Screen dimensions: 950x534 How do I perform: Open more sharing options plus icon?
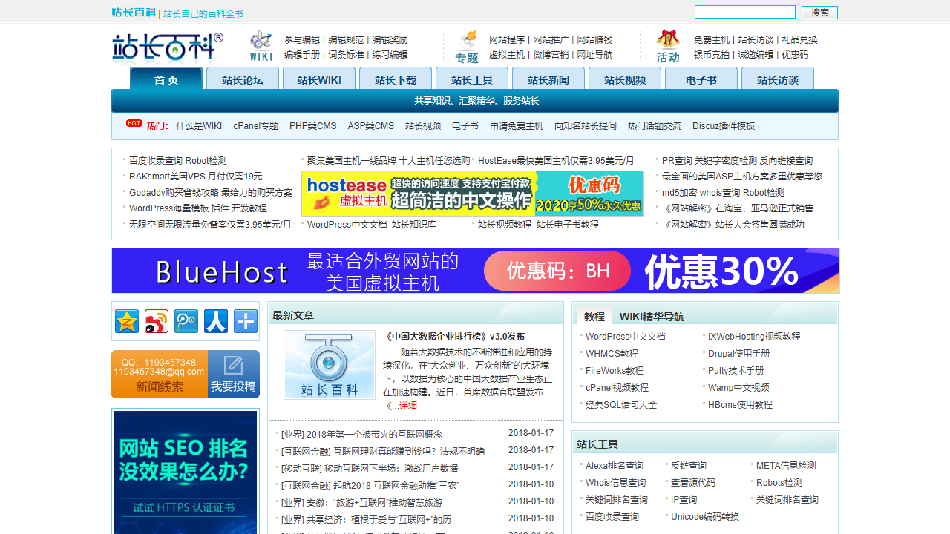click(246, 321)
